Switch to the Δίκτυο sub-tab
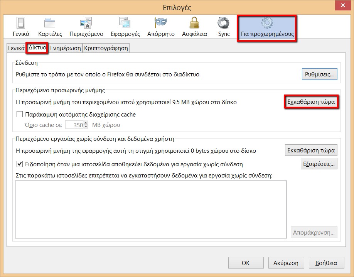The height and width of the screenshot is (277, 354). tap(37, 47)
